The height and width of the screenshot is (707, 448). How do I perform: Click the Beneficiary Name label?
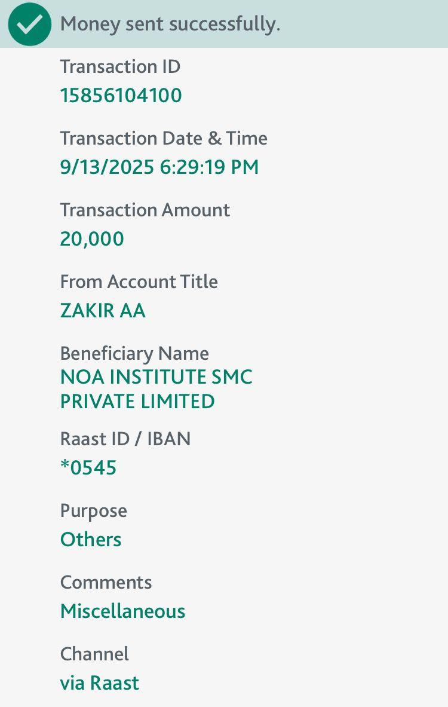point(134,353)
